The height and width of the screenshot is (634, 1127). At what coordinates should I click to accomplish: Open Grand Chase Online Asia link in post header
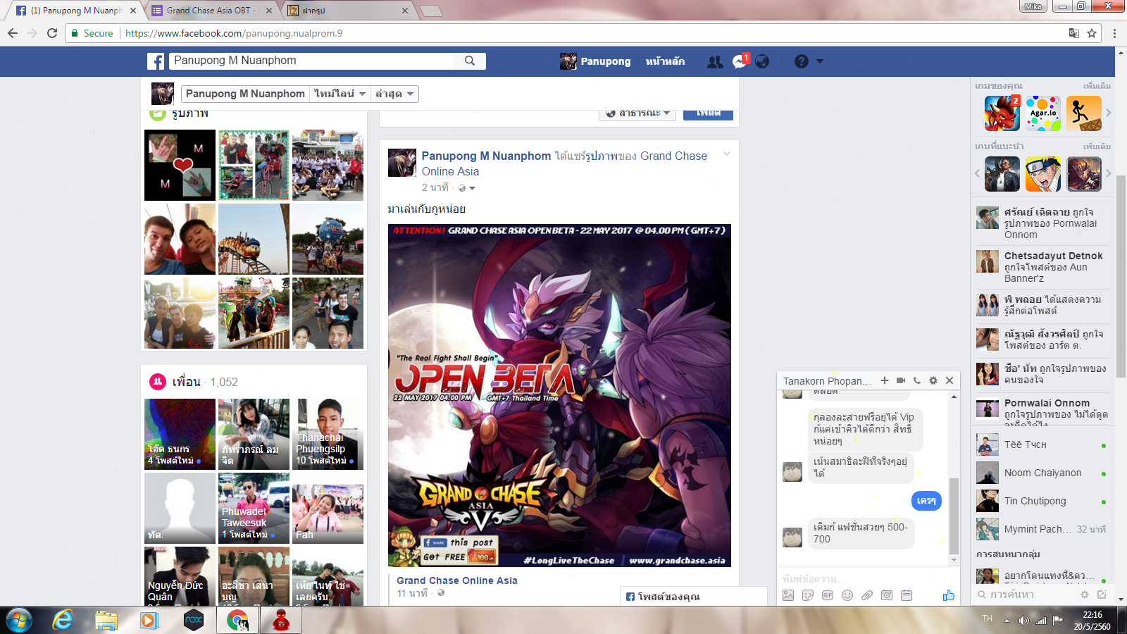click(564, 163)
